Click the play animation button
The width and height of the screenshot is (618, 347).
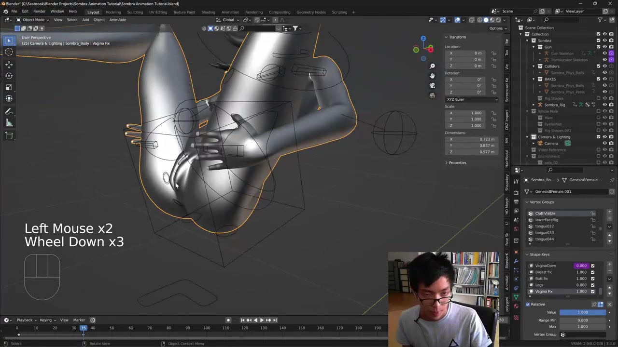262,320
